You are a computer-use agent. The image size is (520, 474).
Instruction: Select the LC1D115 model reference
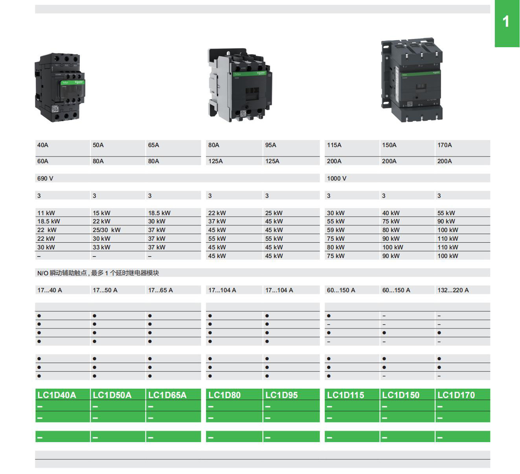pos(346,395)
